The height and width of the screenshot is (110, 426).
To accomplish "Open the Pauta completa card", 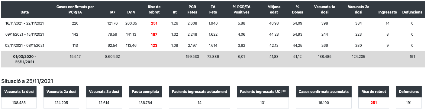I will 146,97.
